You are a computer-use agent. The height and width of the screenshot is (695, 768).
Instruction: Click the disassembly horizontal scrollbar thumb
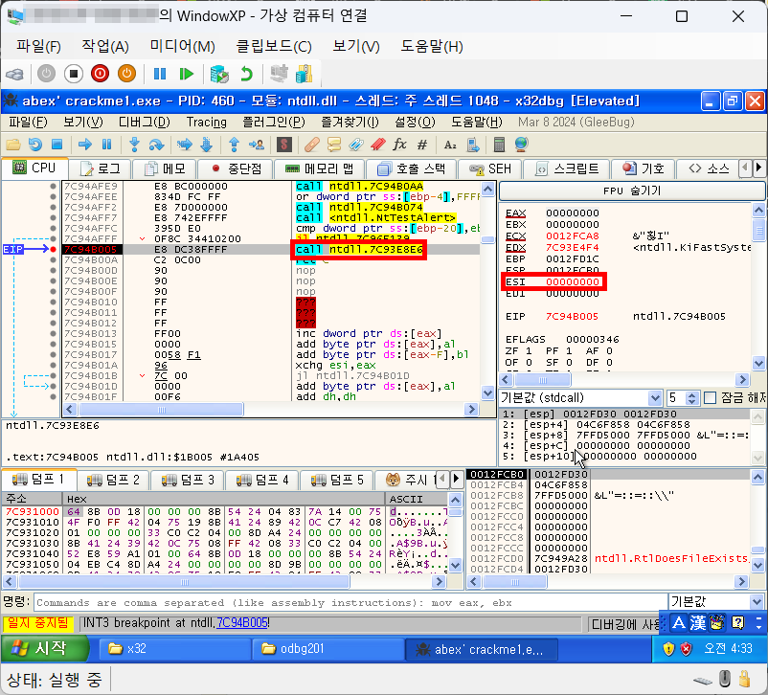click(161, 410)
